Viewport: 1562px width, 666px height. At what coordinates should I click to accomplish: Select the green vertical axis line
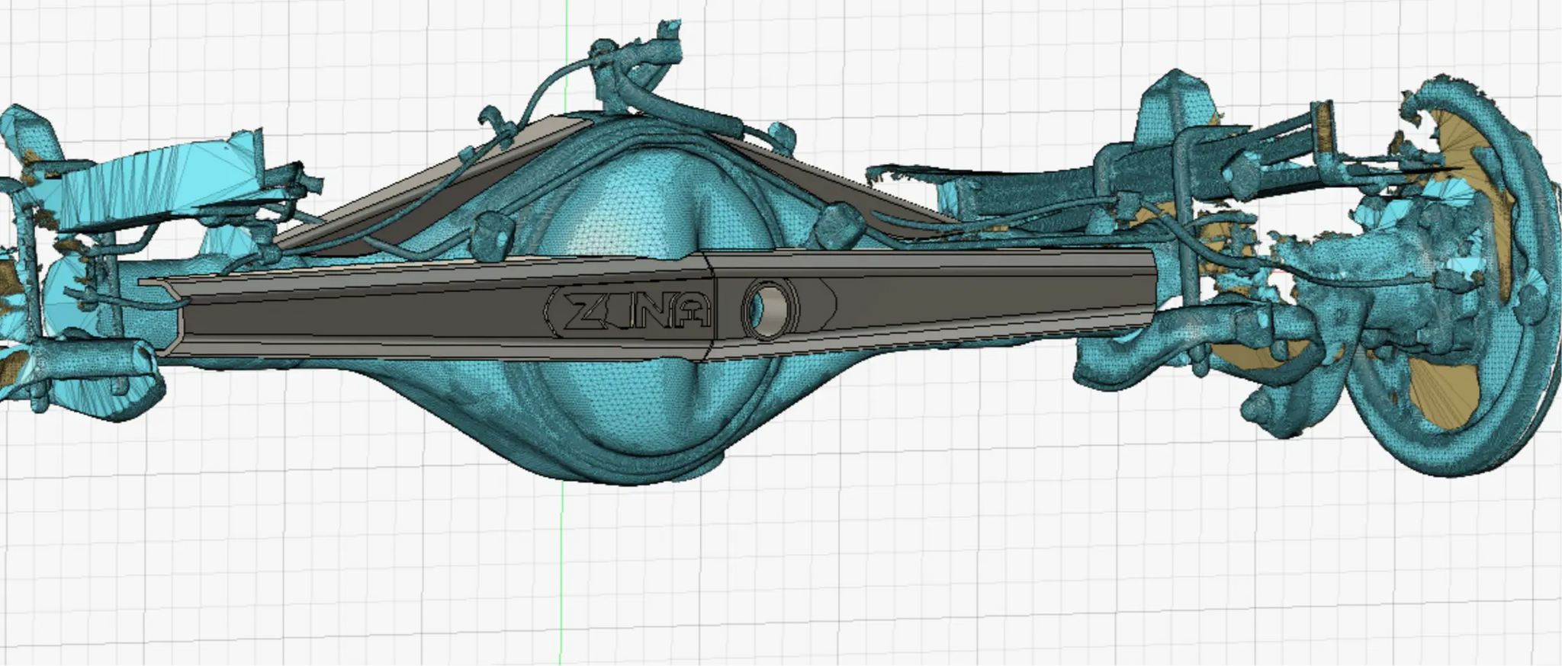pos(564,549)
